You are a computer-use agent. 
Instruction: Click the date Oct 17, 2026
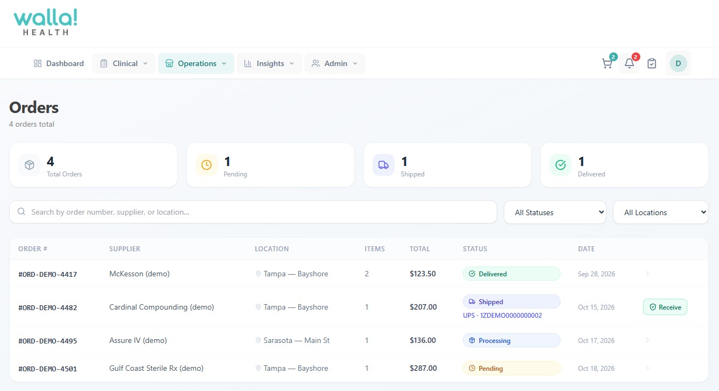click(596, 341)
